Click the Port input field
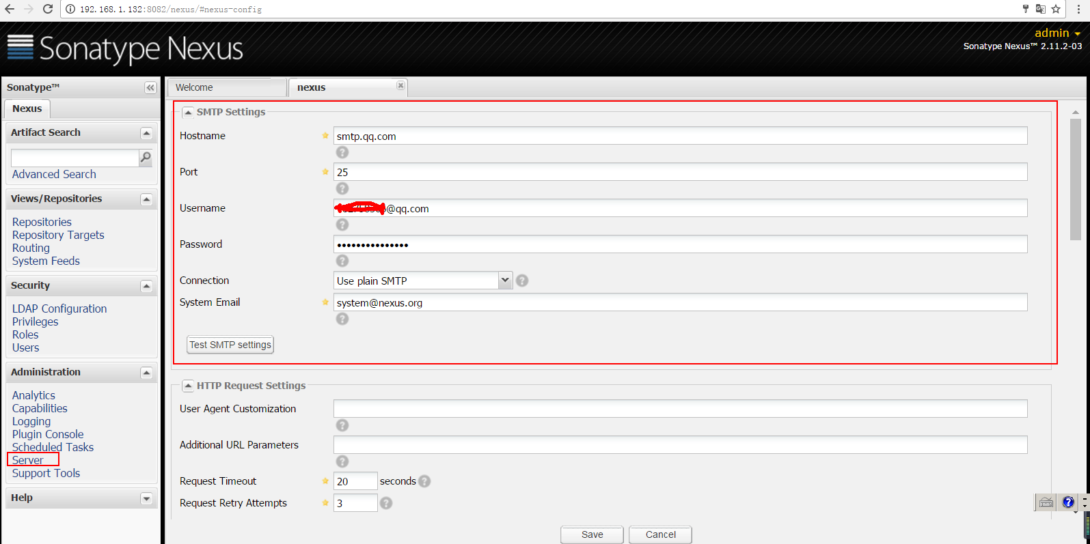This screenshot has height=544, width=1090. coord(680,172)
